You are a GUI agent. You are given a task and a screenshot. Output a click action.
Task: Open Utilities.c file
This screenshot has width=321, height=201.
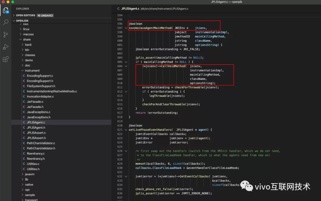click(x=33, y=164)
